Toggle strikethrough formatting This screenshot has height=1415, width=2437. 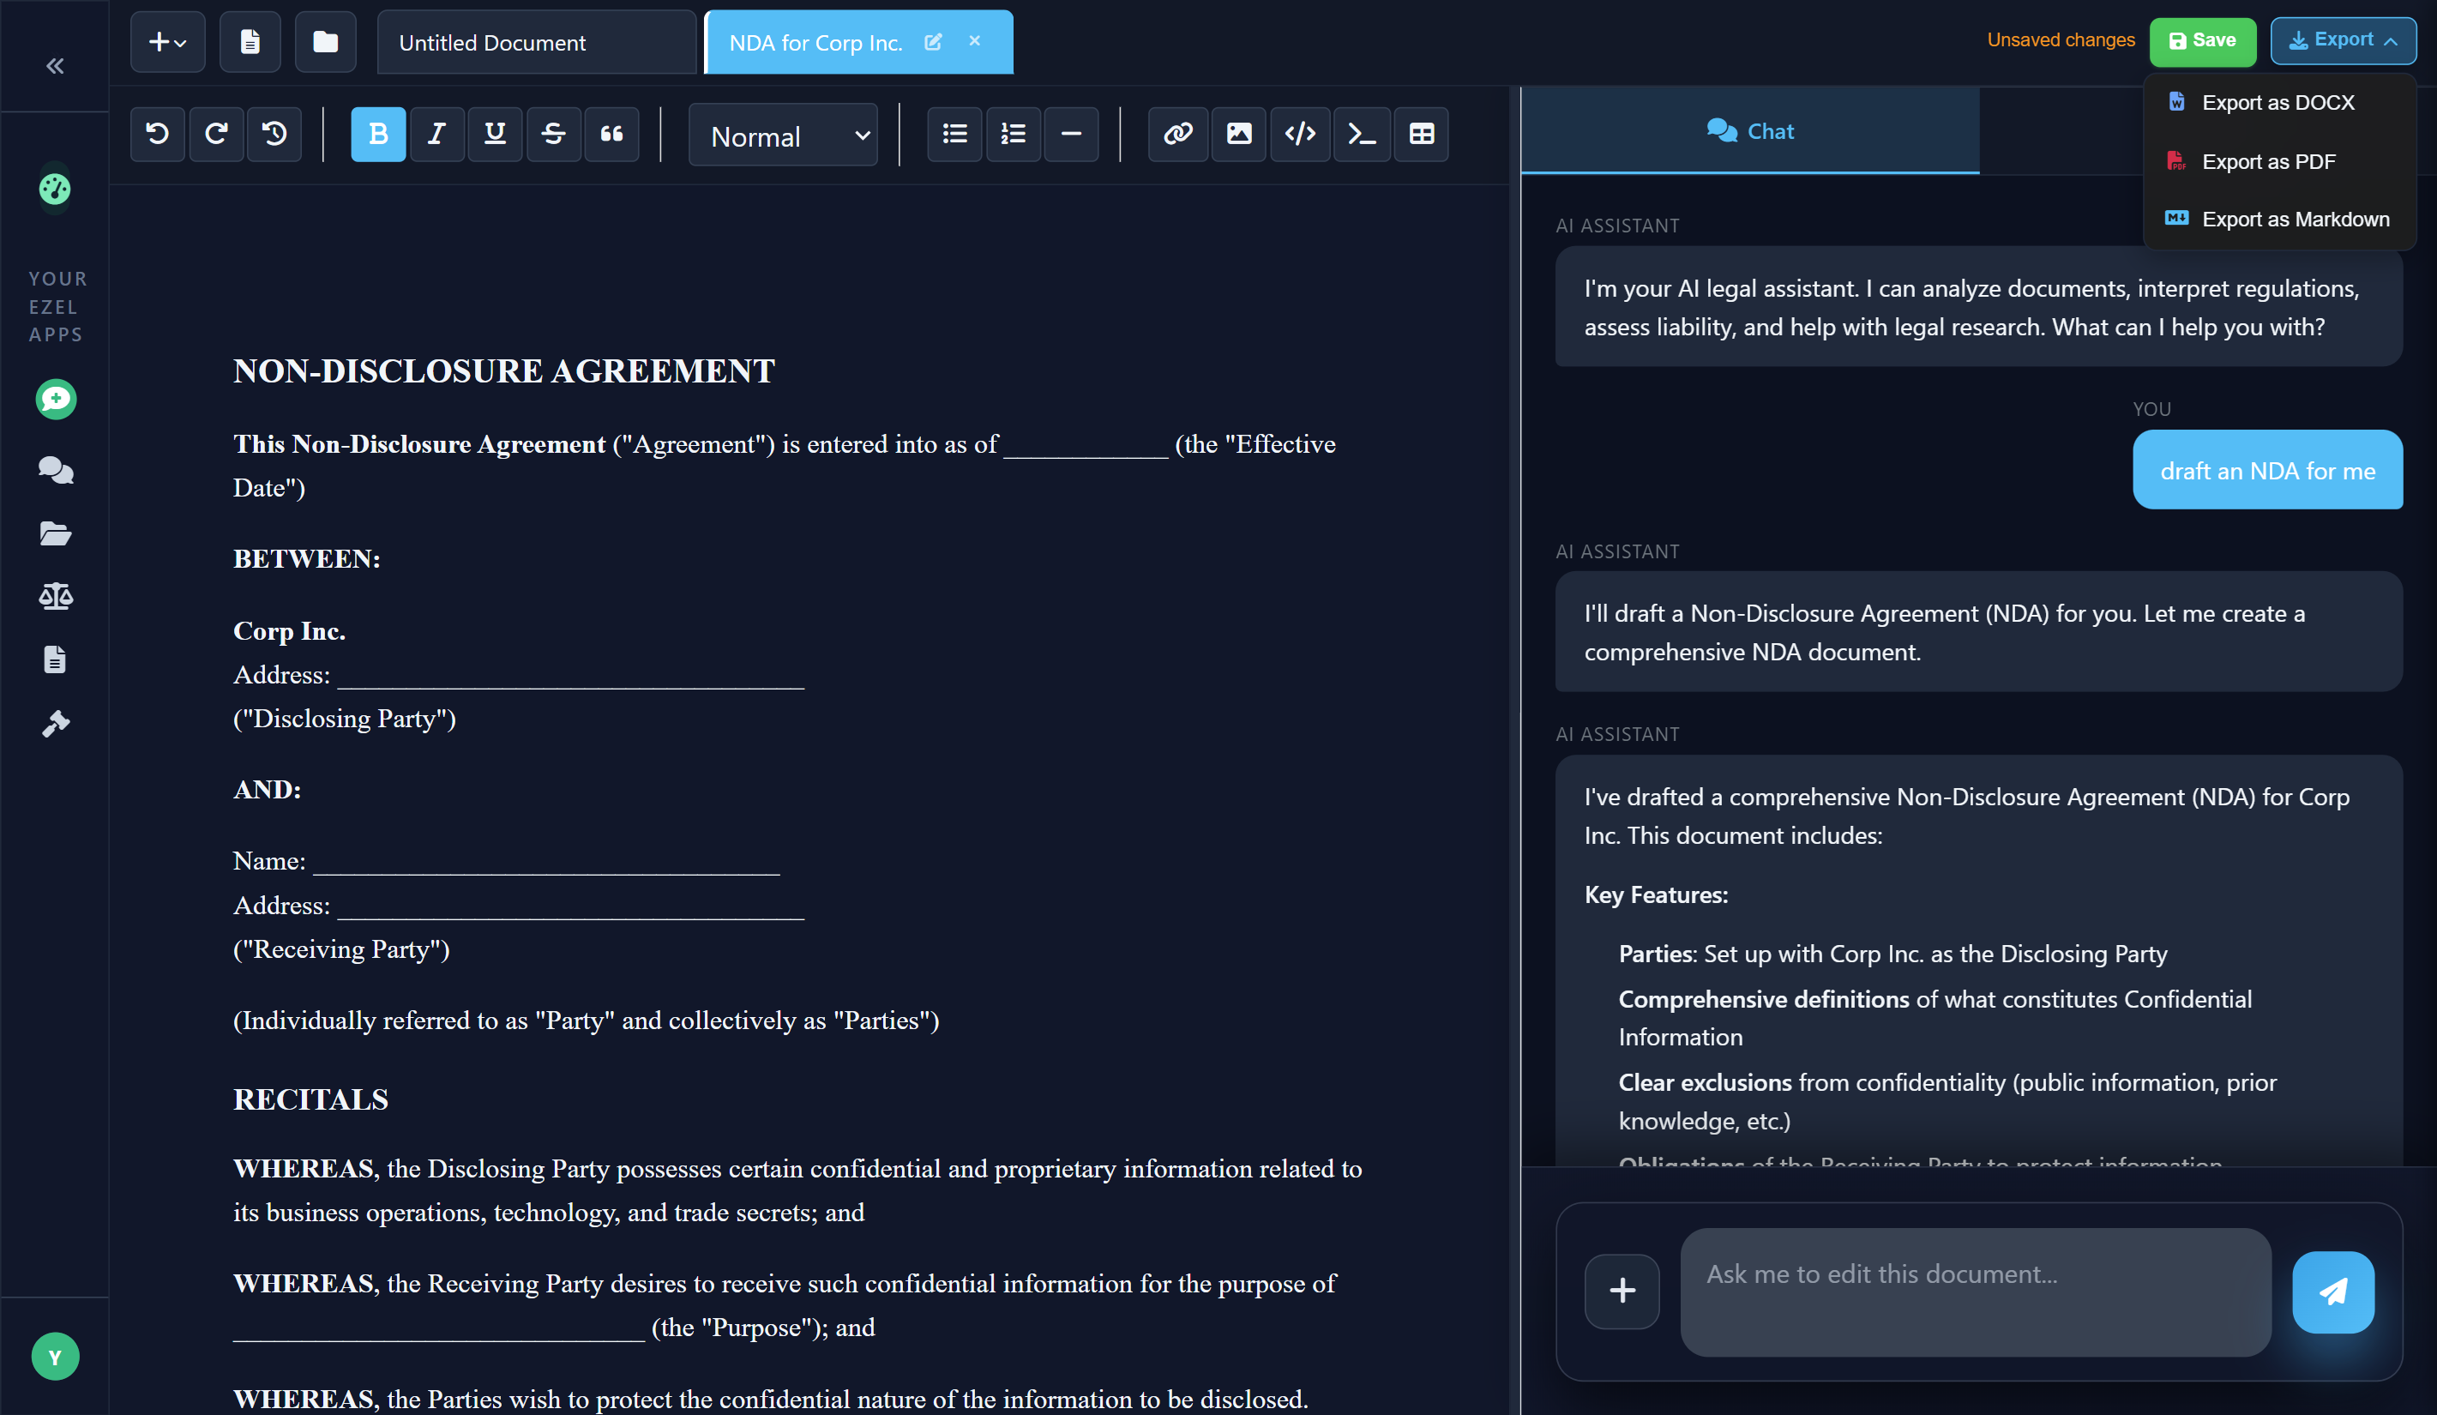(x=553, y=135)
